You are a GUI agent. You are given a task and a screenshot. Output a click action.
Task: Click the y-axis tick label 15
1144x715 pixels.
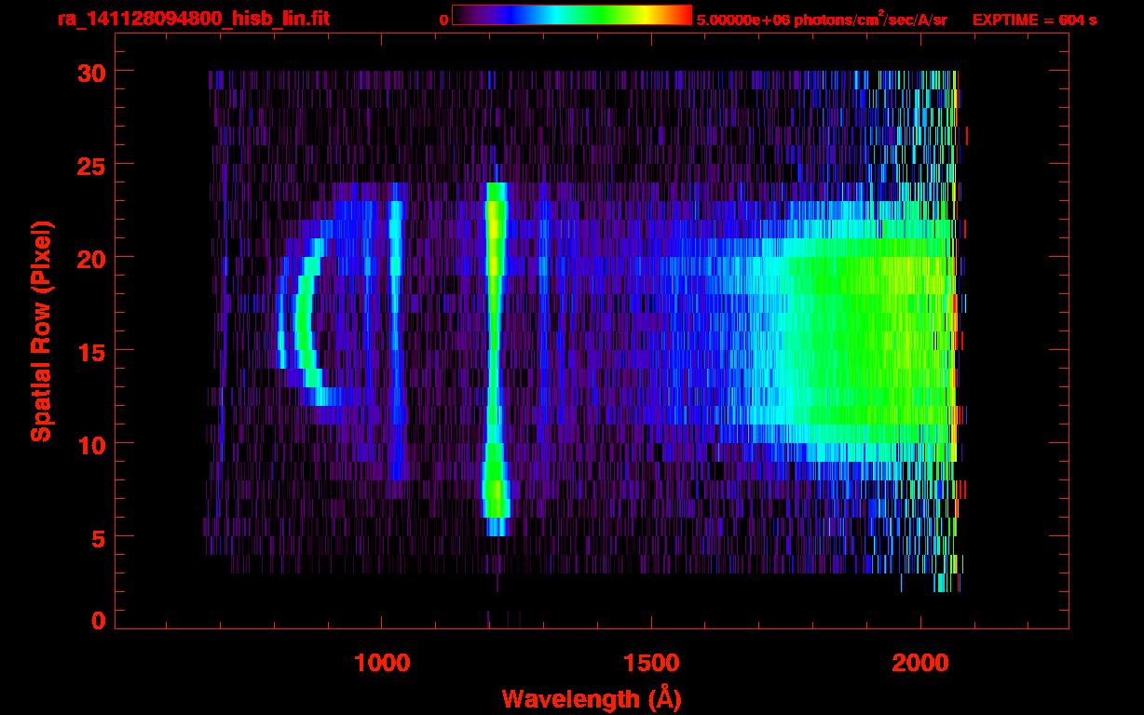(x=91, y=351)
